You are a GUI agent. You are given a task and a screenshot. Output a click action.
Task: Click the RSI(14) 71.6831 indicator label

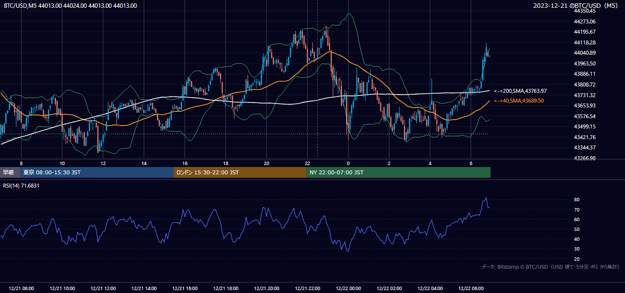(22, 186)
